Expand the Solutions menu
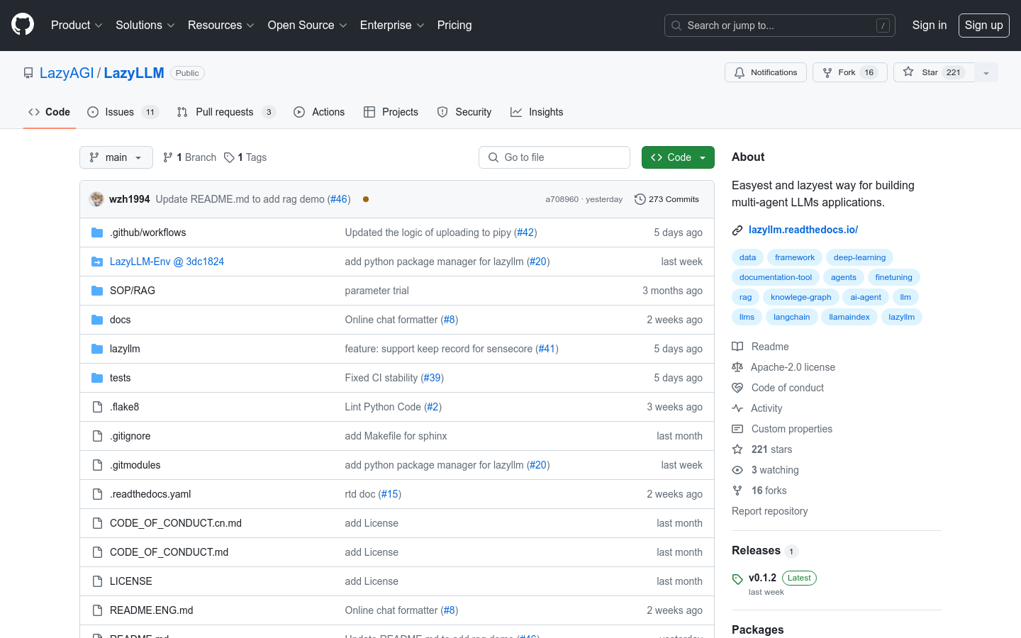Screen dimensions: 1021x638 pos(145,25)
